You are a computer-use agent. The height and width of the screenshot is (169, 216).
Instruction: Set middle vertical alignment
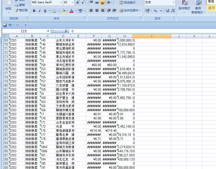click(97, 2)
